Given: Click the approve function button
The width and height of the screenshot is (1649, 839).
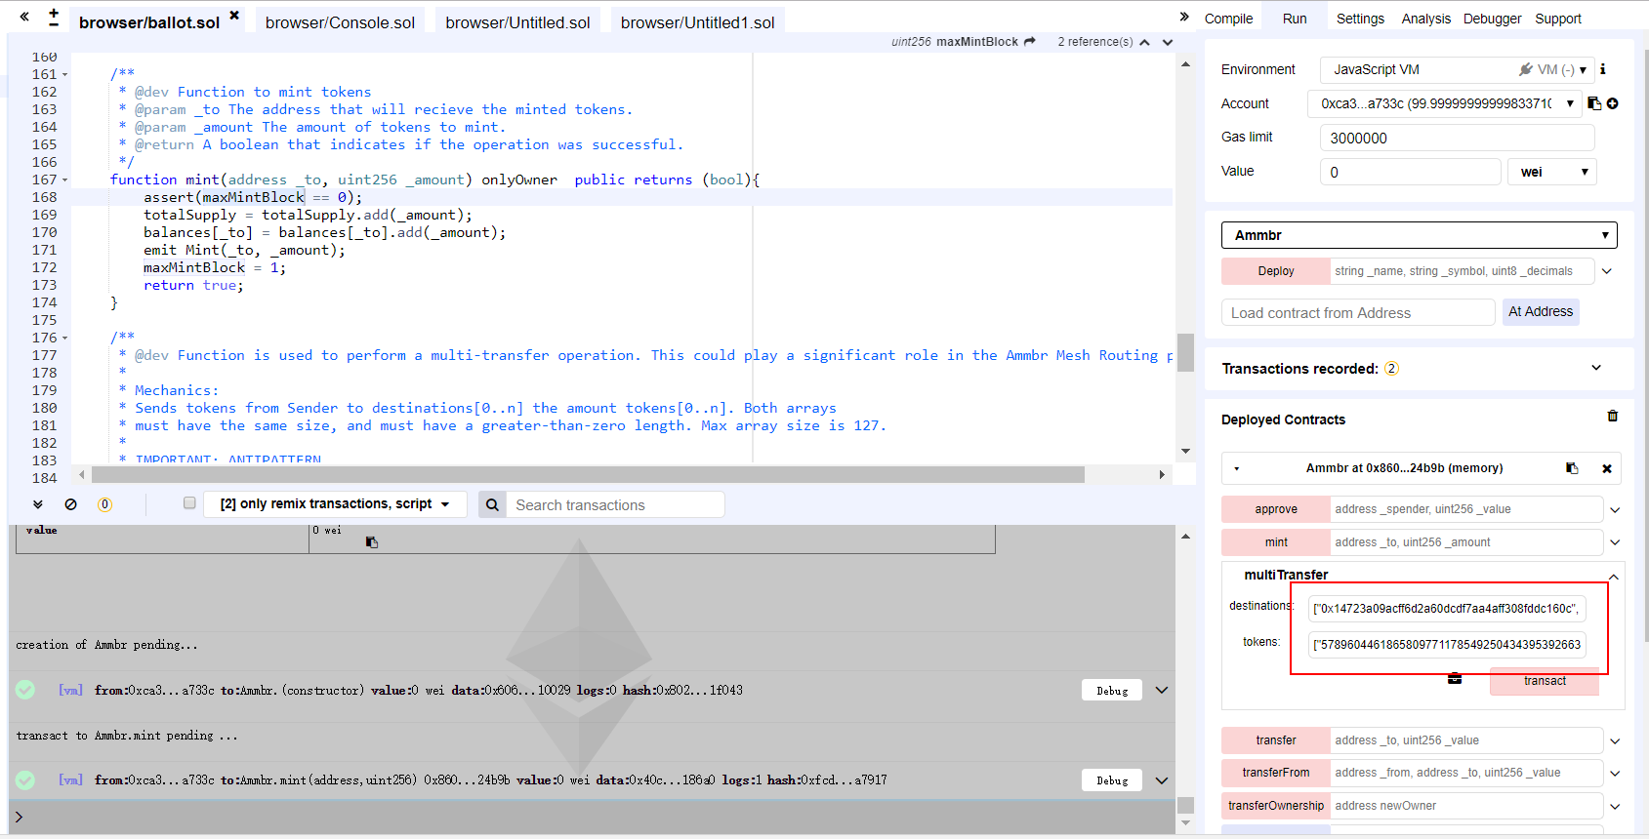Looking at the screenshot, I should [1276, 509].
